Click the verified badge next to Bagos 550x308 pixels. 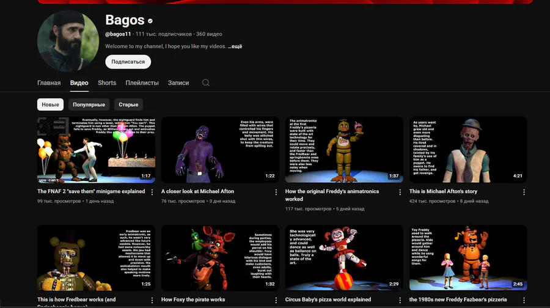tap(150, 21)
